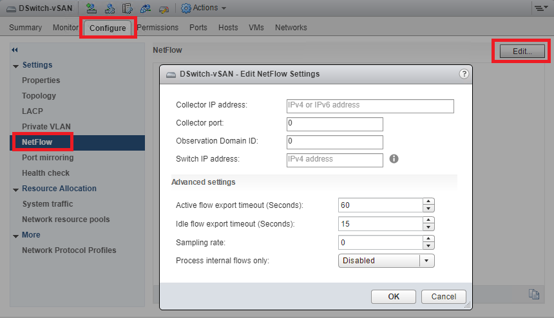Switch to the Permissions tab

pos(158,28)
